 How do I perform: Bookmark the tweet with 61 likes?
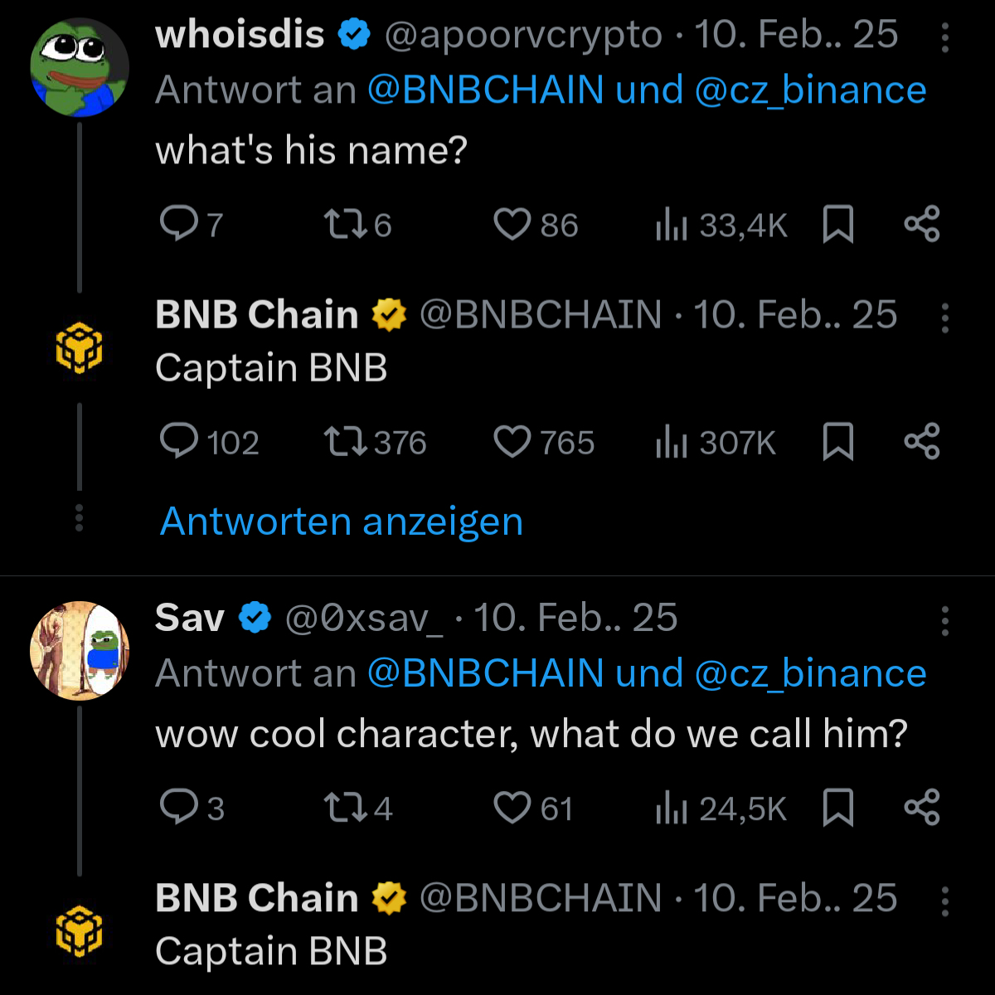coord(839,808)
